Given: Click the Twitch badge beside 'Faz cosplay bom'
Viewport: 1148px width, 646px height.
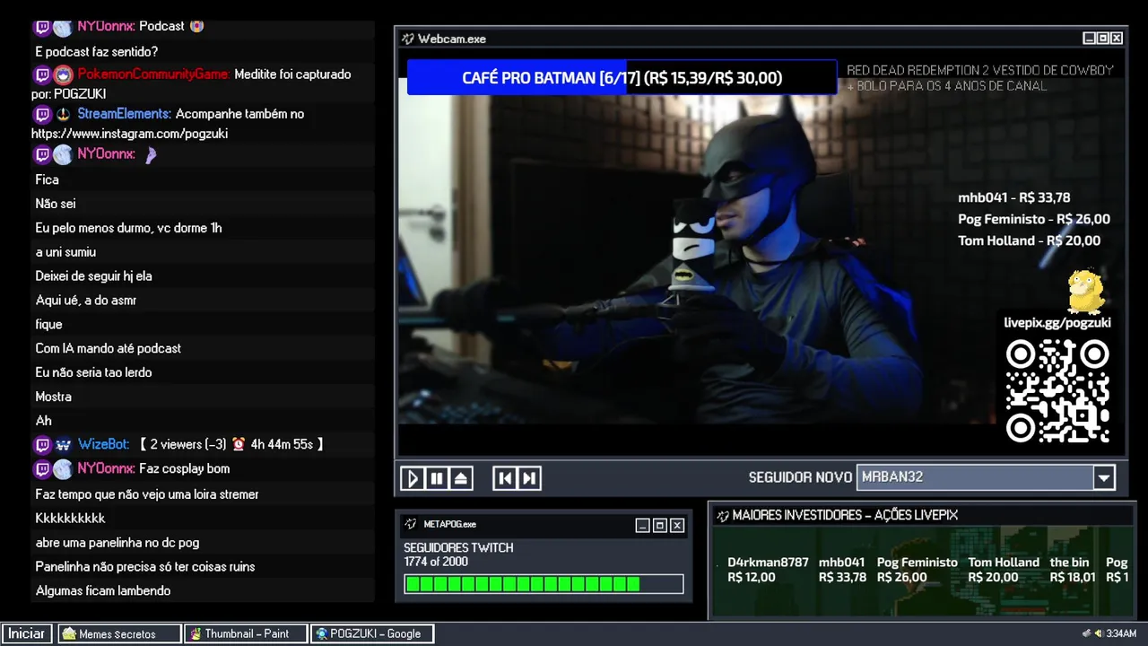Looking at the screenshot, I should pyautogui.click(x=42, y=469).
